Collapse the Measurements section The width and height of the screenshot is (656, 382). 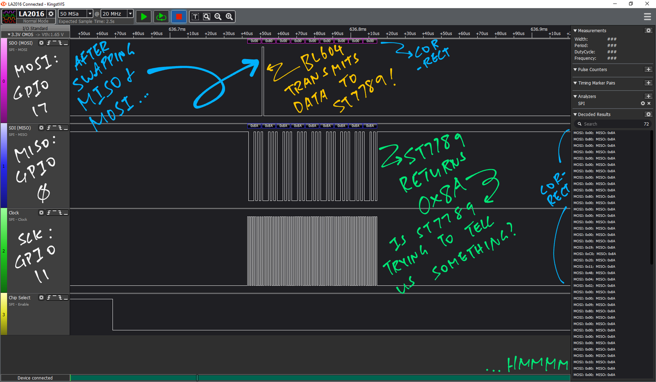point(575,30)
